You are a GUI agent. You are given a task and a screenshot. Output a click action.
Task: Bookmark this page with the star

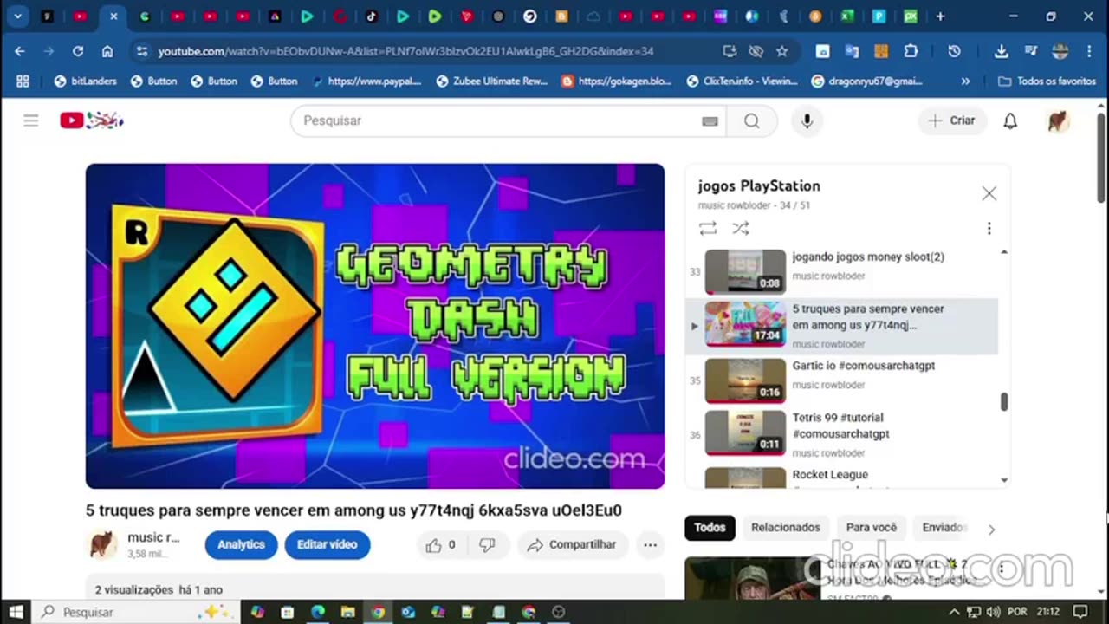tap(781, 51)
